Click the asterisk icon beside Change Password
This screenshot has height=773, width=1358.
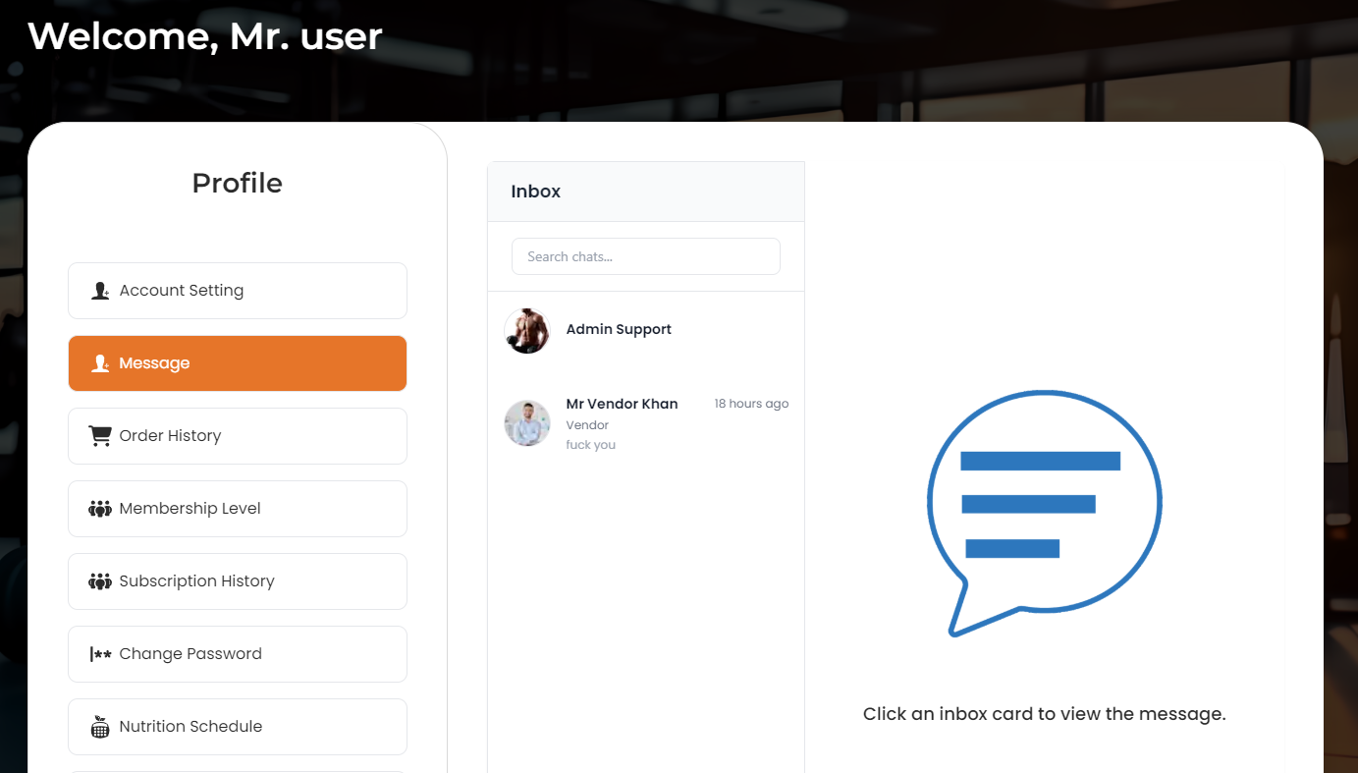click(x=100, y=654)
